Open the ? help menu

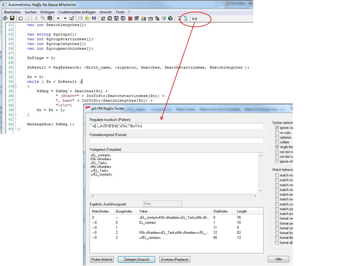(x=129, y=12)
